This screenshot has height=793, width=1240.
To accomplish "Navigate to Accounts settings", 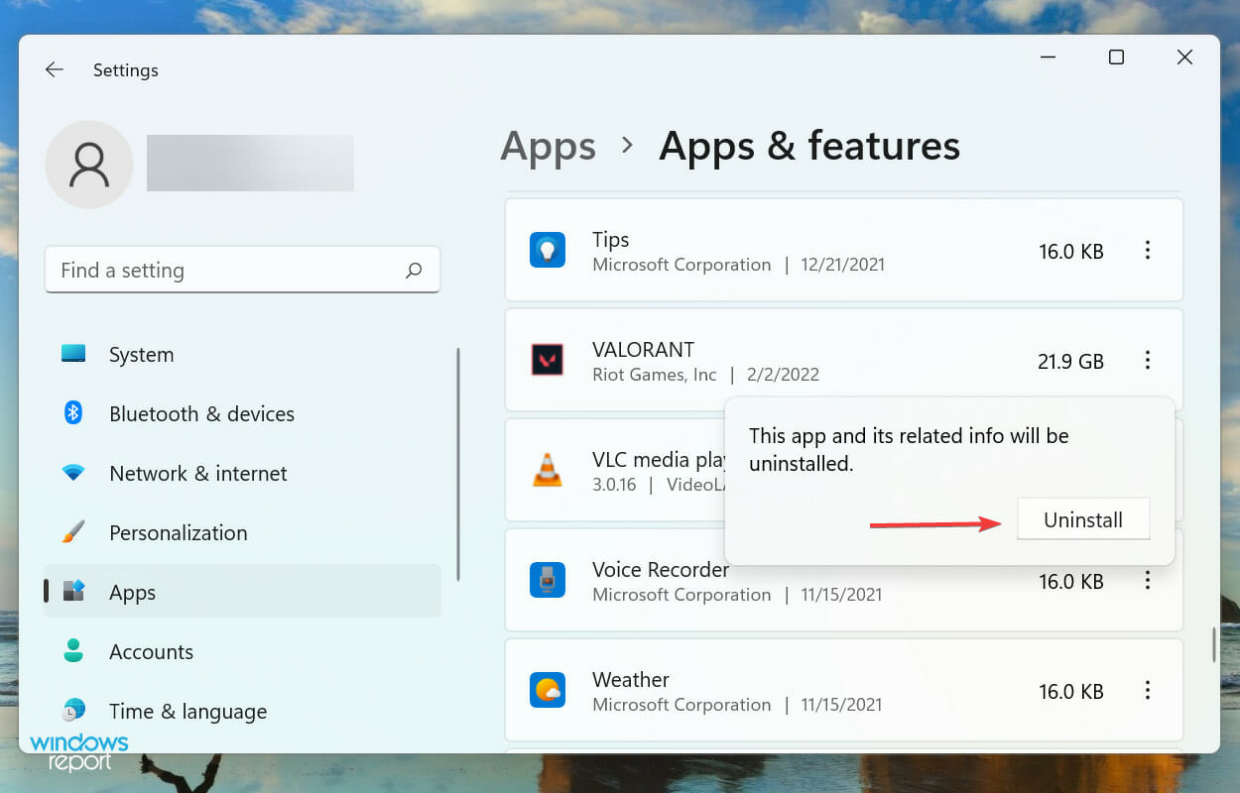I will tap(151, 651).
